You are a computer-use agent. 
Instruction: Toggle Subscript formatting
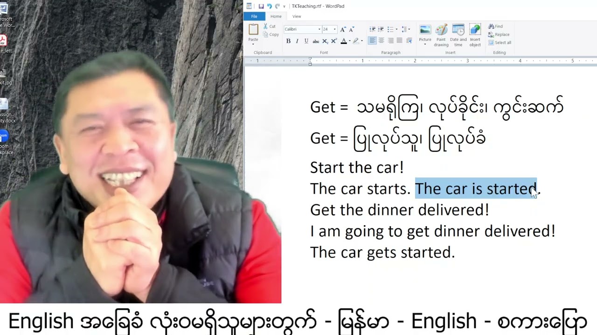(x=325, y=41)
